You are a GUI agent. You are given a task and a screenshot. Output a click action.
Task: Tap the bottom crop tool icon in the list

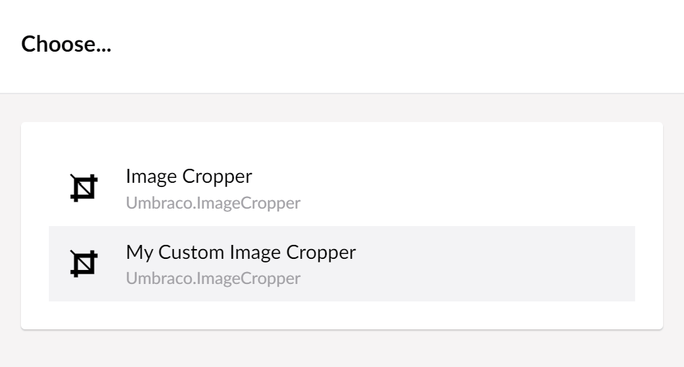pos(84,263)
